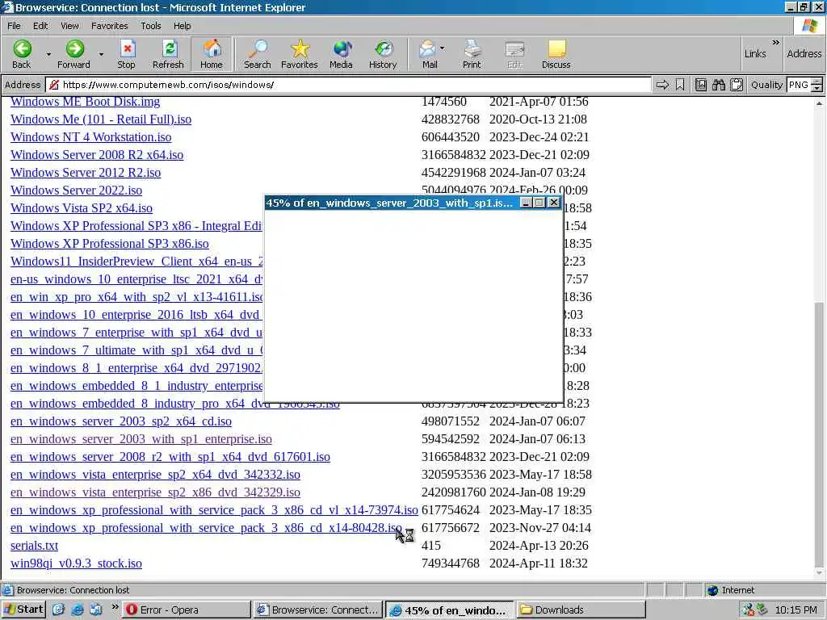
Task: Open the Favorites pane
Action: coord(300,54)
